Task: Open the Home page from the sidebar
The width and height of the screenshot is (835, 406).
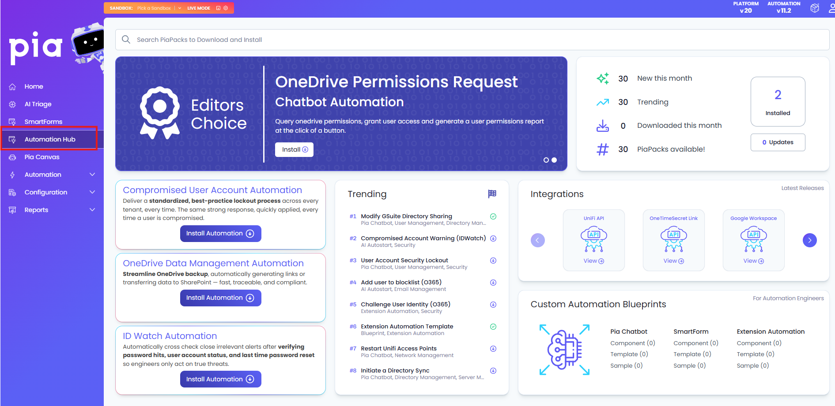Action: pos(34,86)
